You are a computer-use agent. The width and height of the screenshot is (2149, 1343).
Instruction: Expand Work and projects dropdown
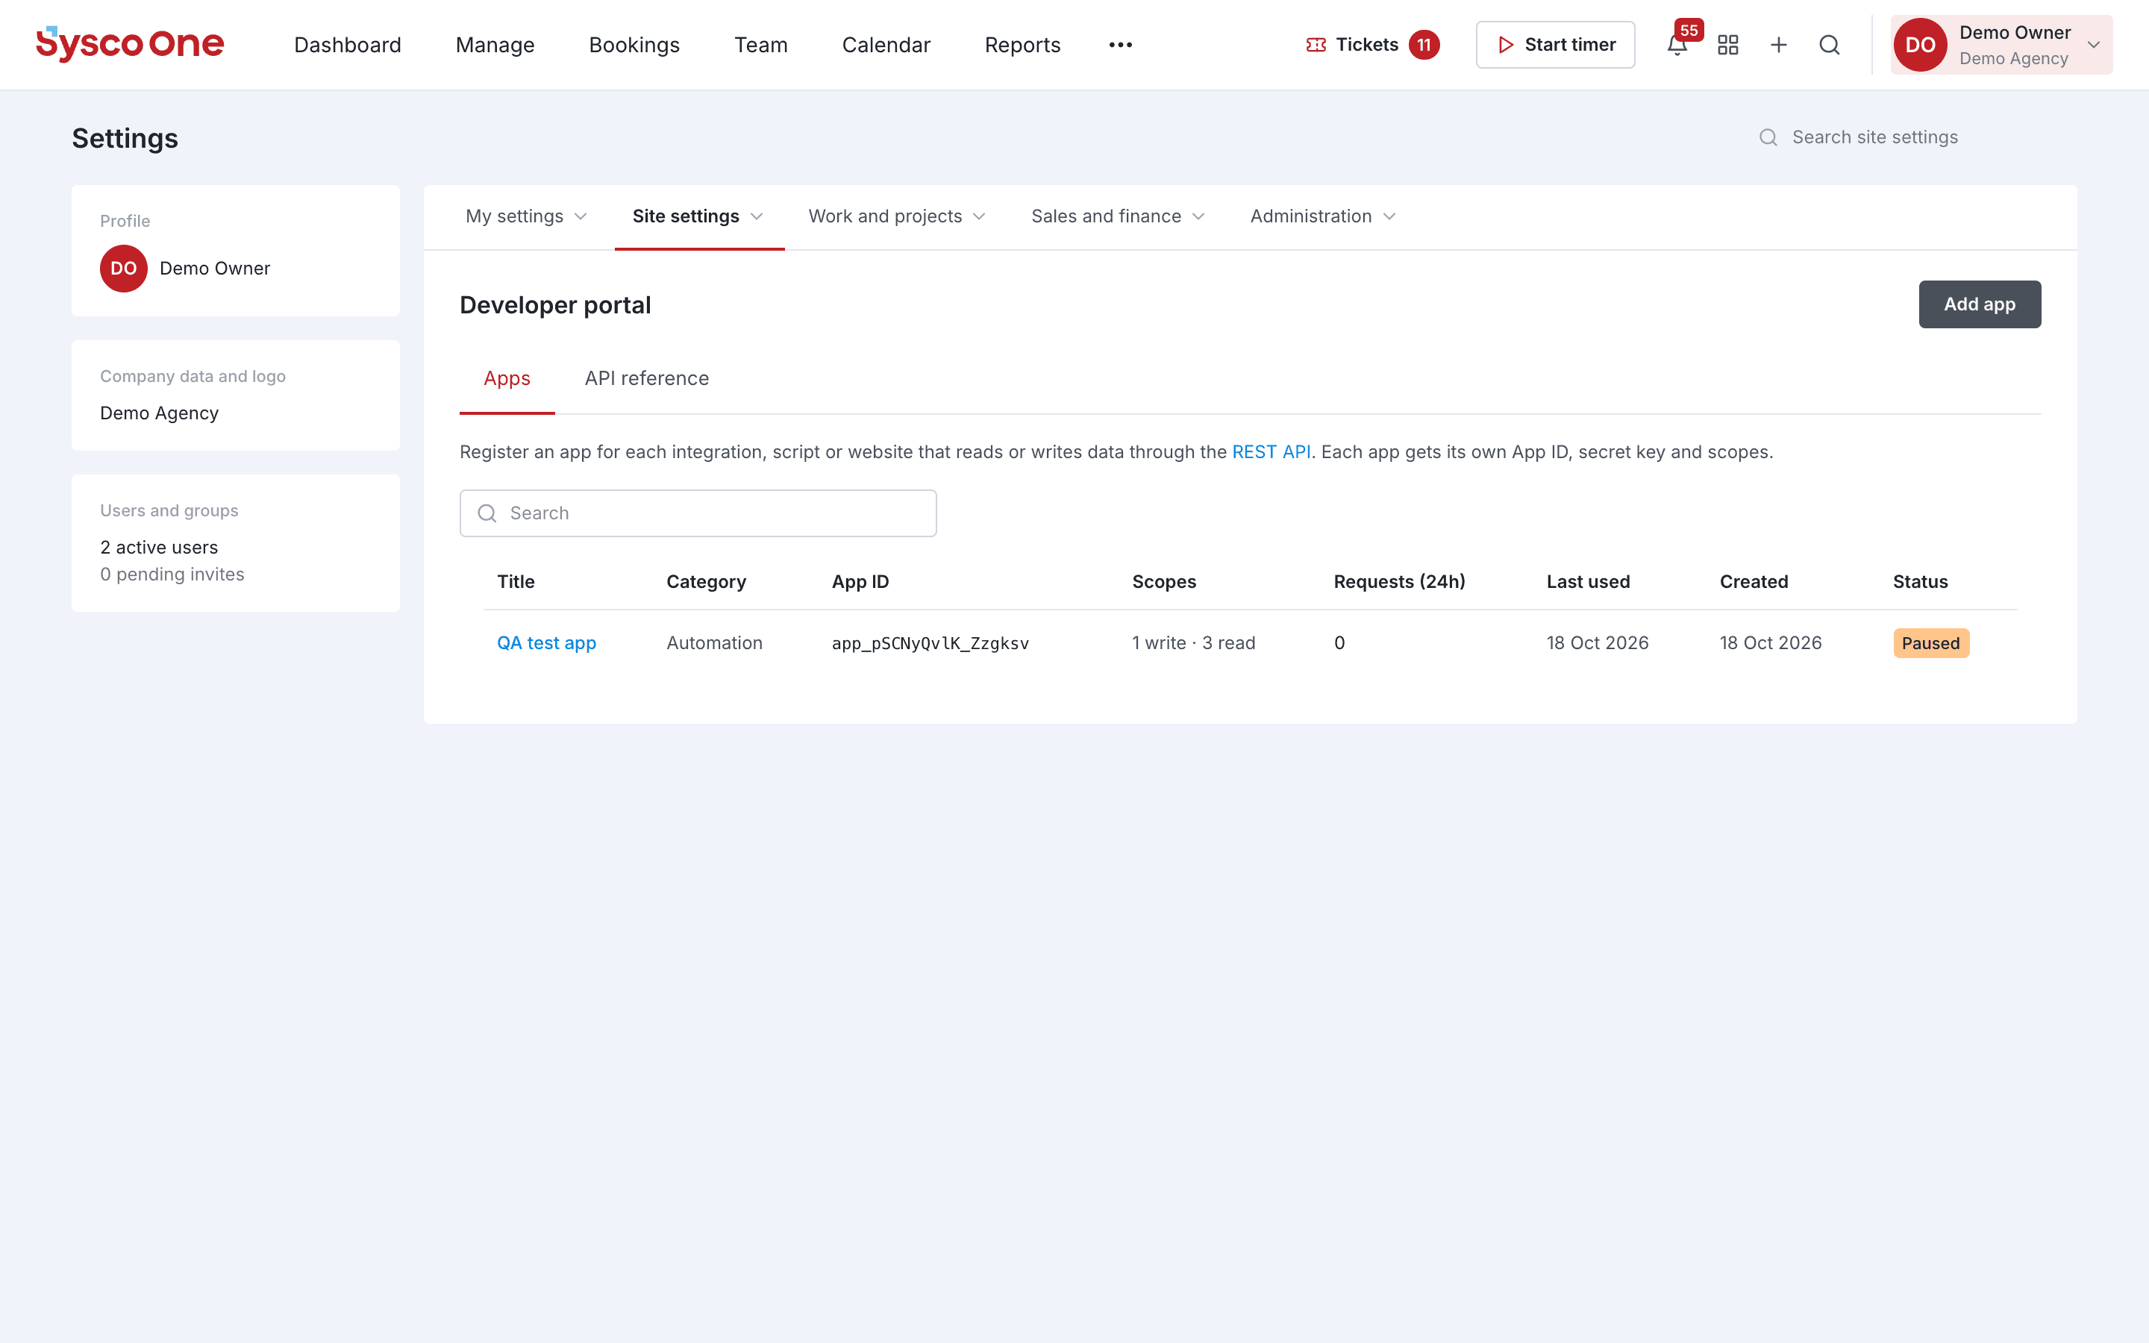coord(897,216)
